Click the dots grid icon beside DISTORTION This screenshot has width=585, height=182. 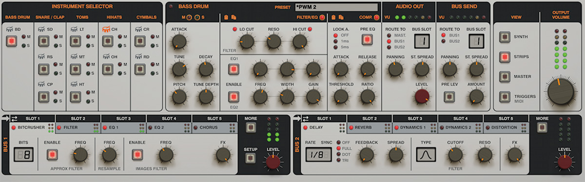tap(524, 128)
